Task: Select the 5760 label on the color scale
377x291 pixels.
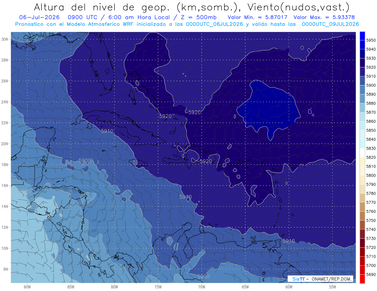Action: (x=371, y=211)
